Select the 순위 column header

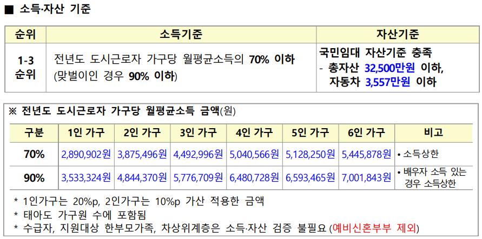click(25, 35)
